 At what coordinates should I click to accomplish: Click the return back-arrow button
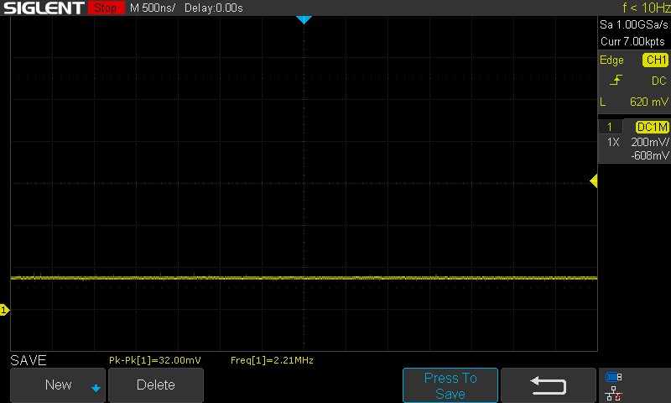[x=549, y=385]
